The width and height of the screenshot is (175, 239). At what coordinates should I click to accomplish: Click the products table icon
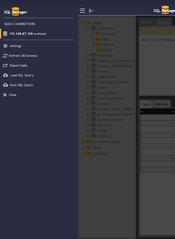pos(93,103)
